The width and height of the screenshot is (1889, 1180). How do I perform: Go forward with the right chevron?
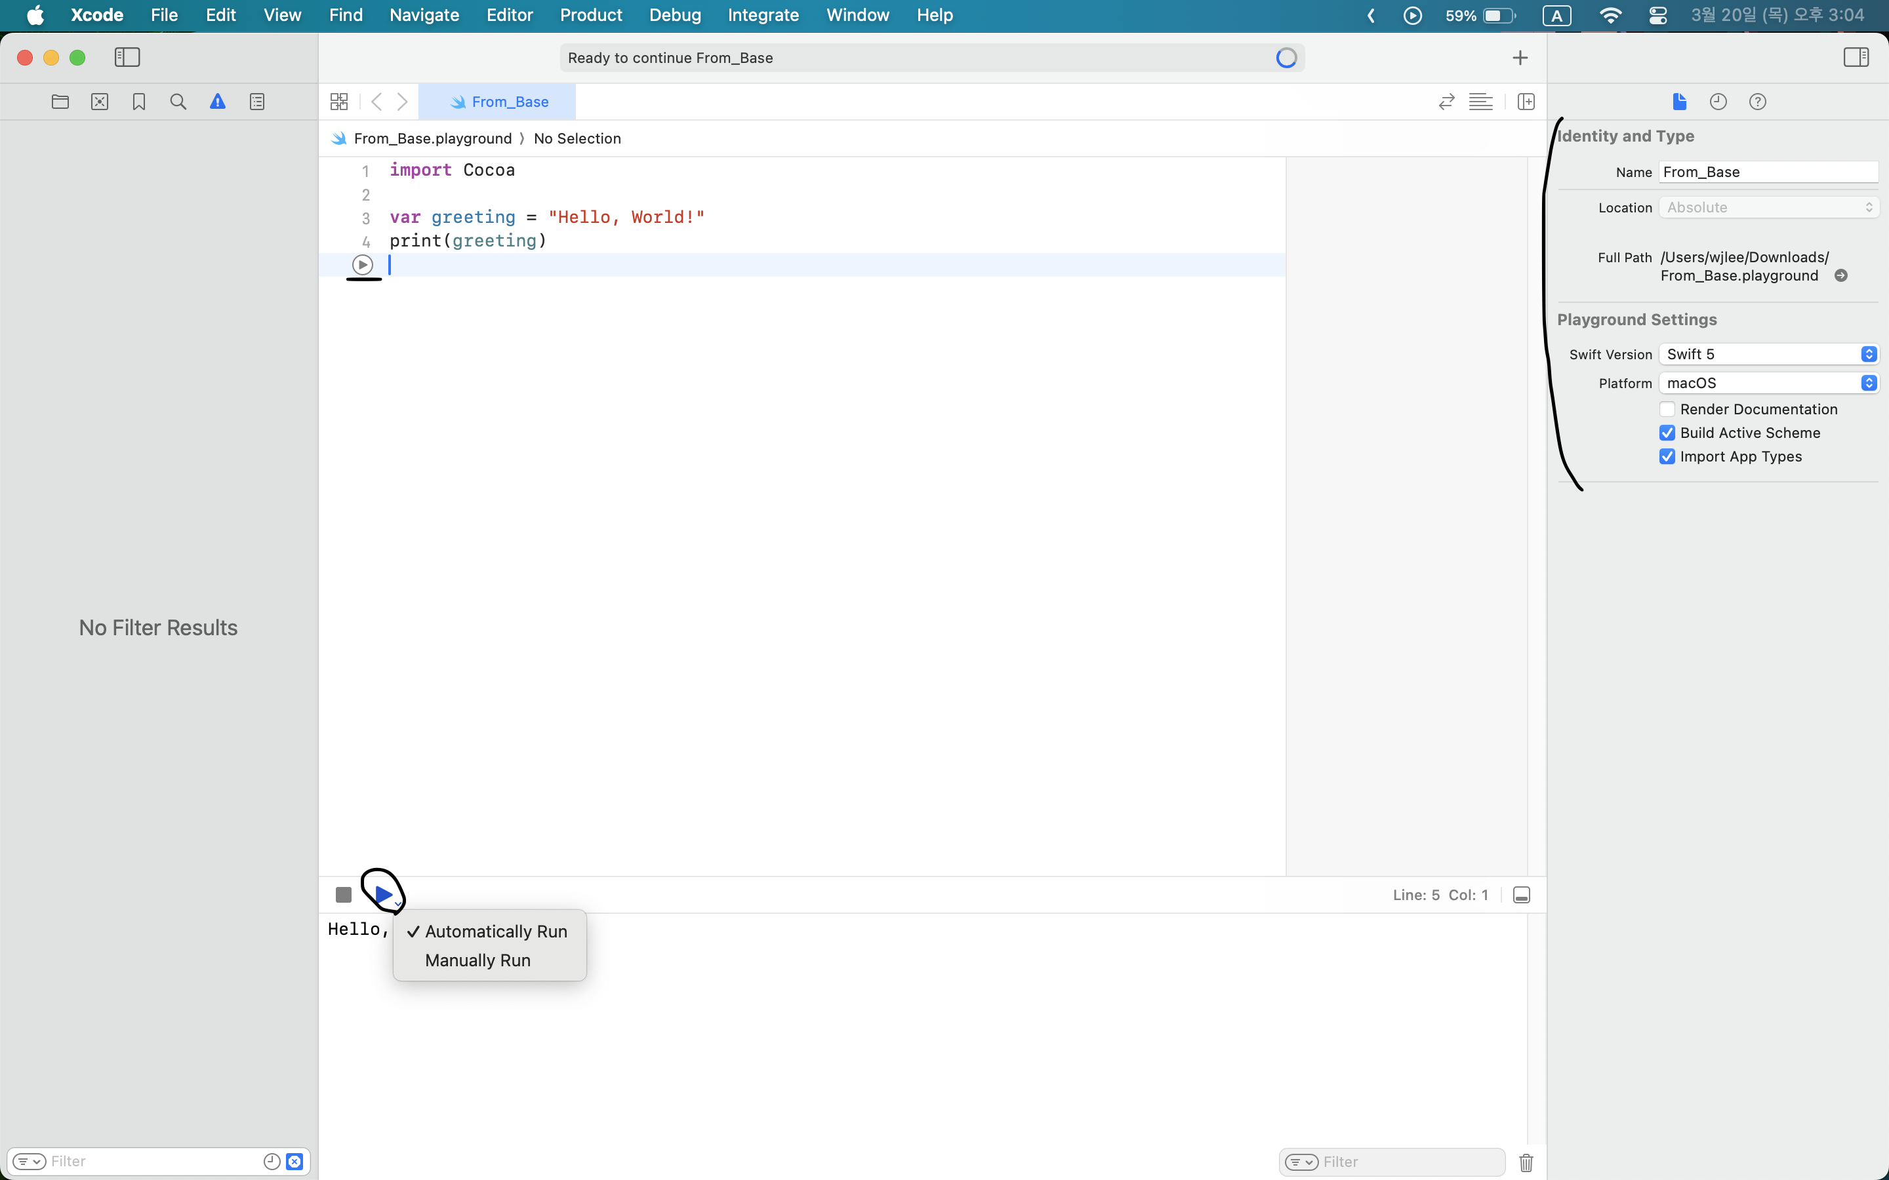402,102
